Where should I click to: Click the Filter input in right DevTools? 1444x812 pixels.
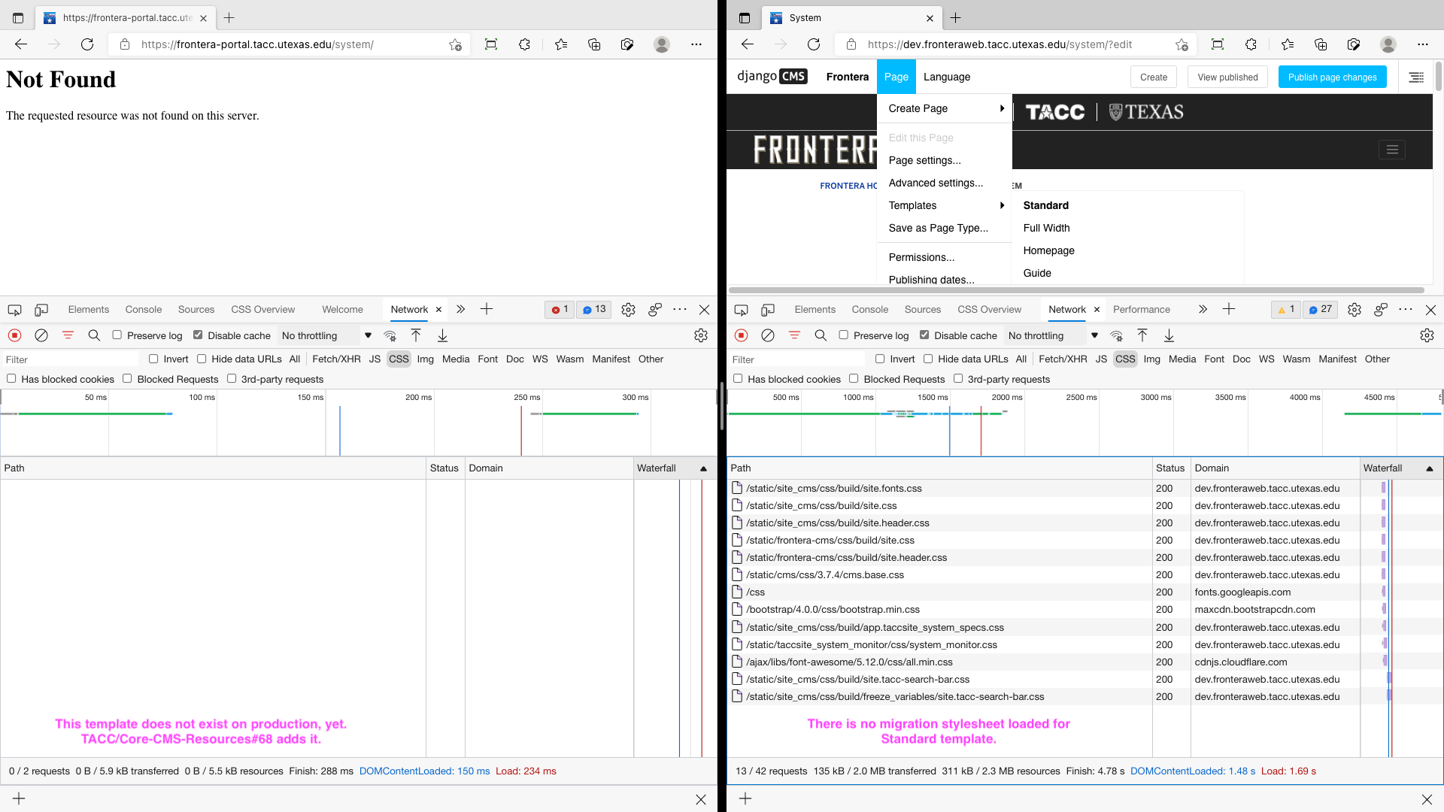pyautogui.click(x=797, y=359)
